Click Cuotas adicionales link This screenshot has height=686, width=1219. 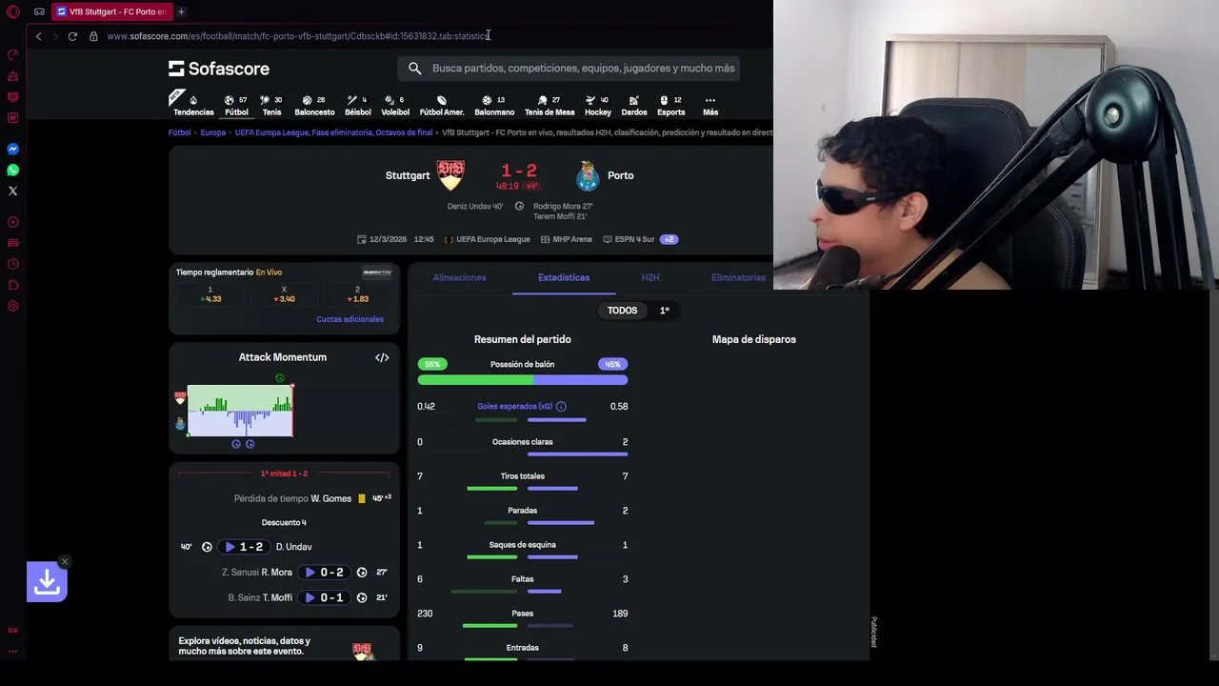pyautogui.click(x=350, y=319)
